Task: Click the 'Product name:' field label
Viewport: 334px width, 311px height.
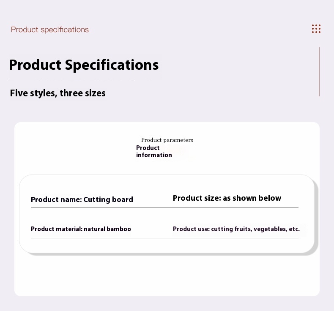Action: tap(56, 199)
